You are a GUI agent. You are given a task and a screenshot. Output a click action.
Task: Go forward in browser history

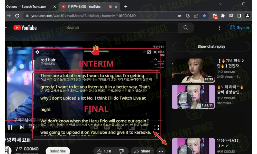pos(9,16)
